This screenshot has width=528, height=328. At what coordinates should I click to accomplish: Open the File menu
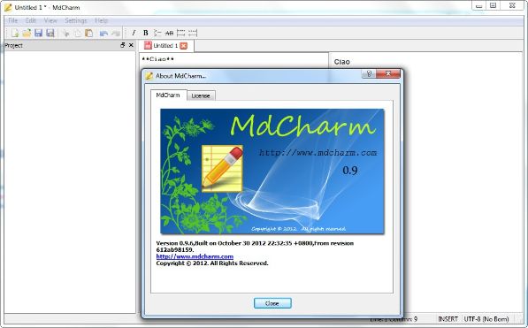[x=12, y=20]
